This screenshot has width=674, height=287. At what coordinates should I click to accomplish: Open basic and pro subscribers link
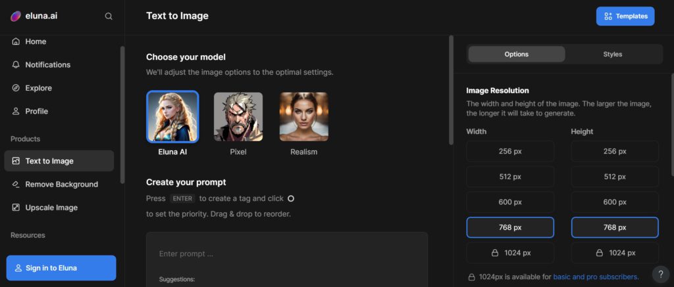click(x=595, y=276)
